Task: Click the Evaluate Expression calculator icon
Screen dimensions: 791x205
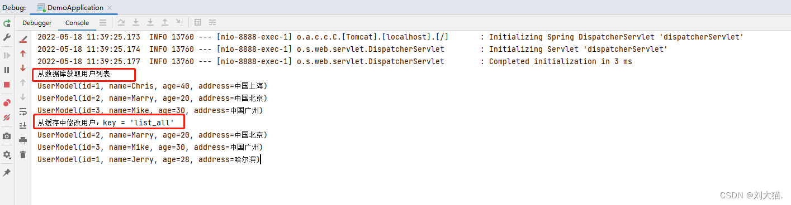Action: coord(198,23)
